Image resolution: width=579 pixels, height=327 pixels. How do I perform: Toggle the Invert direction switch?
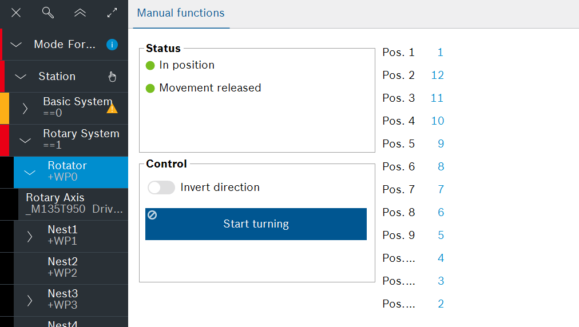[161, 188]
